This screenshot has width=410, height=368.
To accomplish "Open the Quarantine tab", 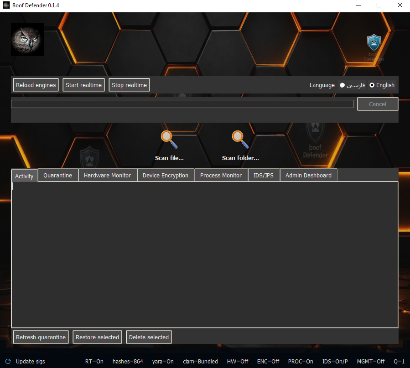I will 58,175.
